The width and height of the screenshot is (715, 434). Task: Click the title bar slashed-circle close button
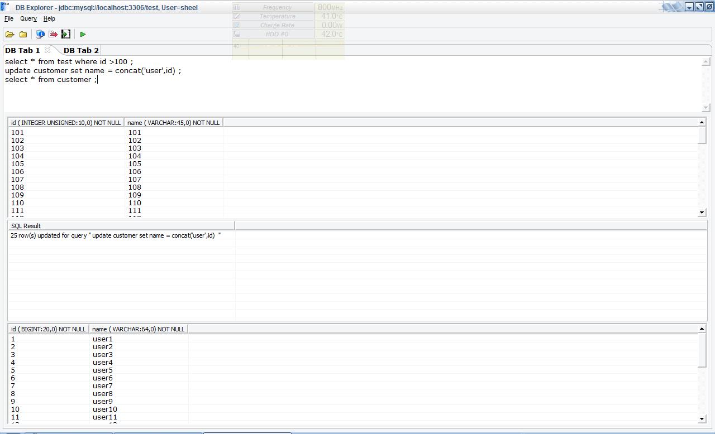tap(708, 7)
